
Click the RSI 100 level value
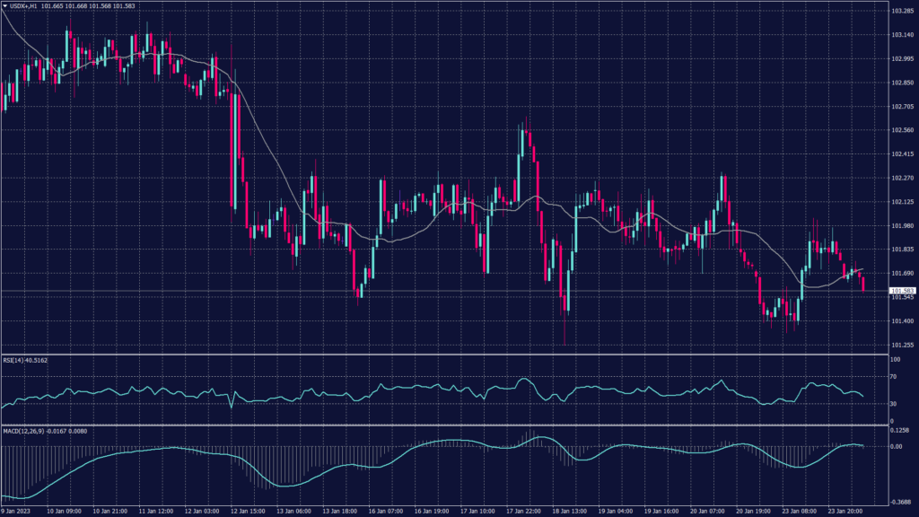coord(894,359)
